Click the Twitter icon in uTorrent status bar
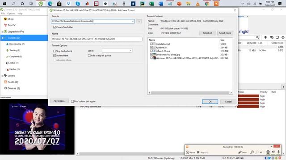Image resolution: width=286 pixels, height=160 pixels. 269,158
